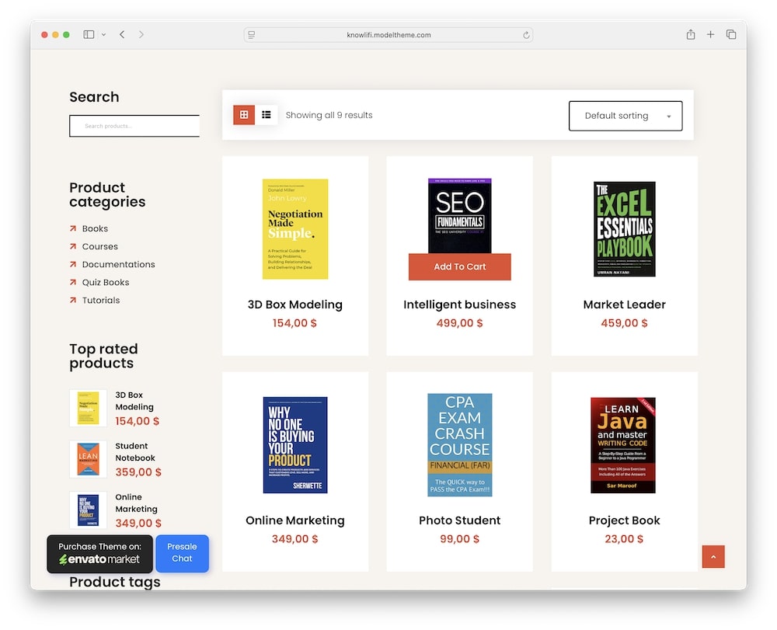777x630 pixels.
Task: Show tab overview in Safari
Action: [731, 34]
